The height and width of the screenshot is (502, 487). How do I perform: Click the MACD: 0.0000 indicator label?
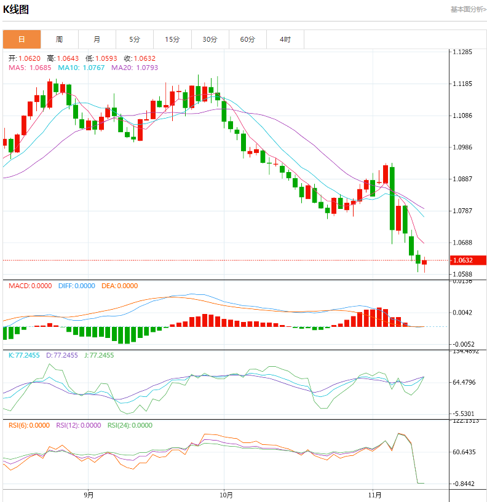[x=30, y=286]
